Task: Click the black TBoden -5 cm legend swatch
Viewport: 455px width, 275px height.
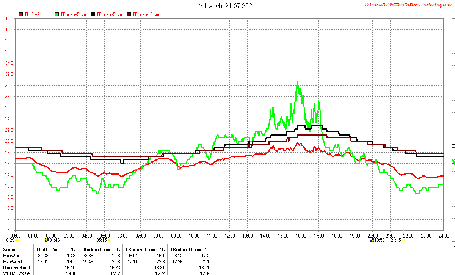Action: (x=93, y=14)
